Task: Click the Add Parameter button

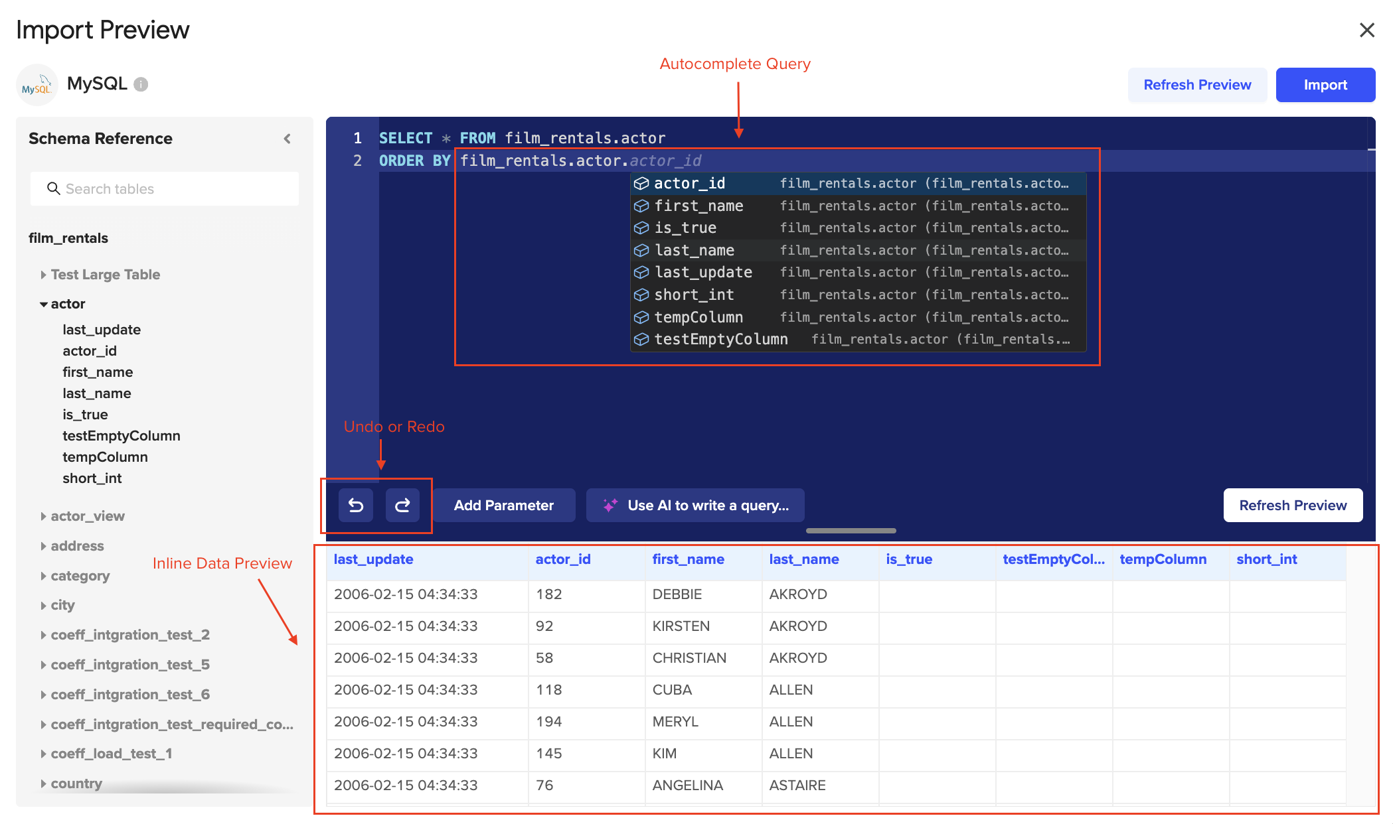Action: click(x=503, y=506)
